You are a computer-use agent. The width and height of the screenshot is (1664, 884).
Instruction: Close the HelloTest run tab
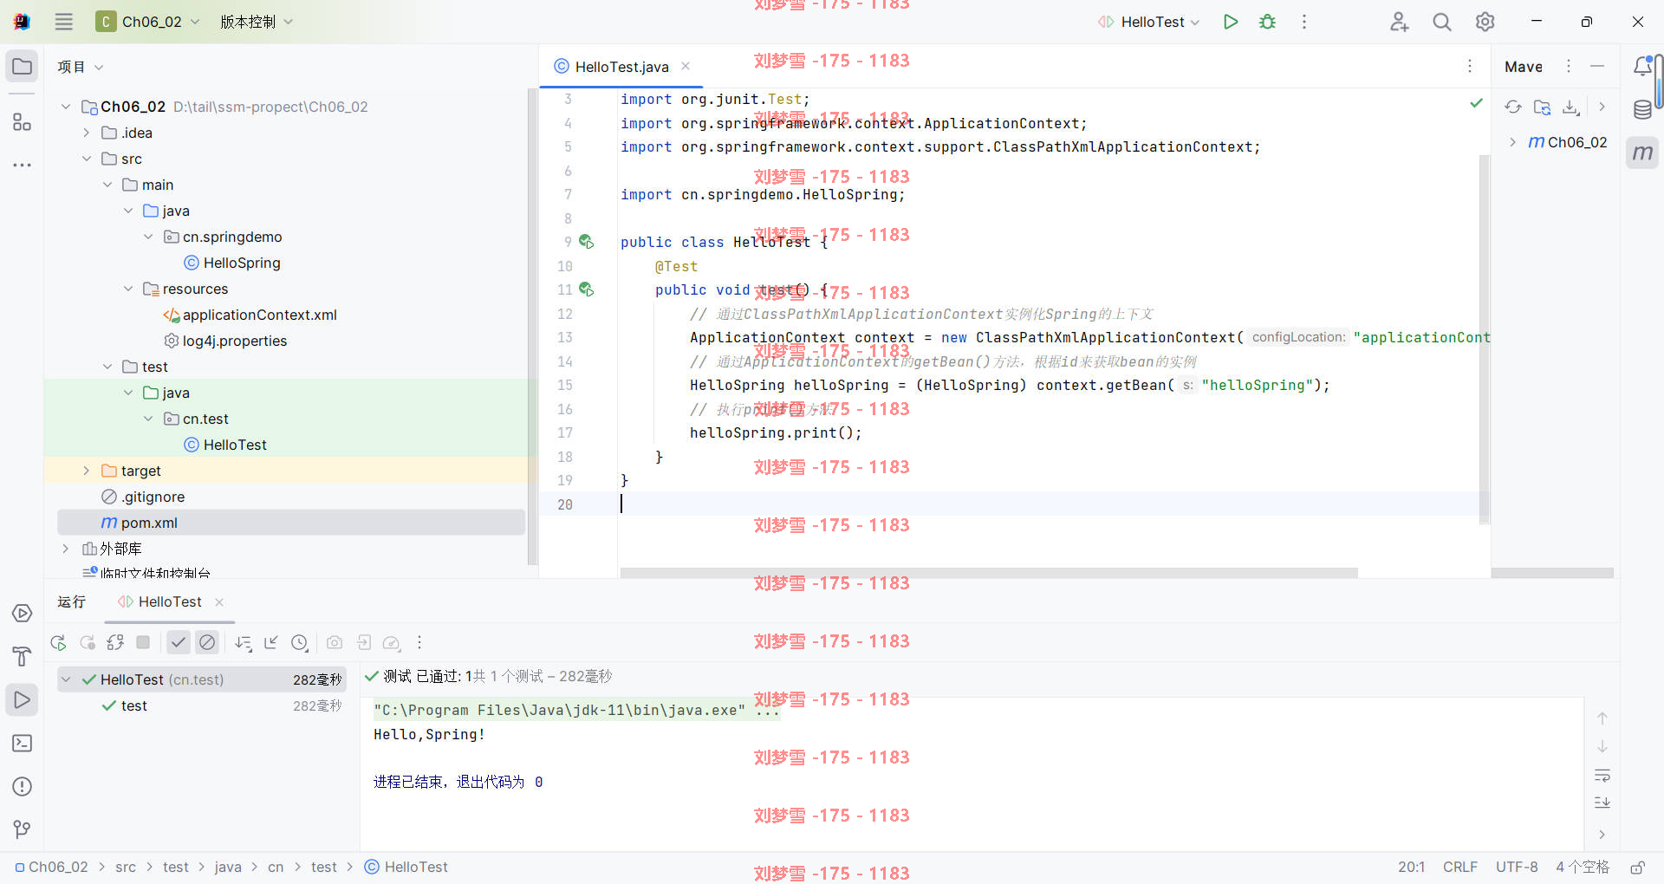219,602
